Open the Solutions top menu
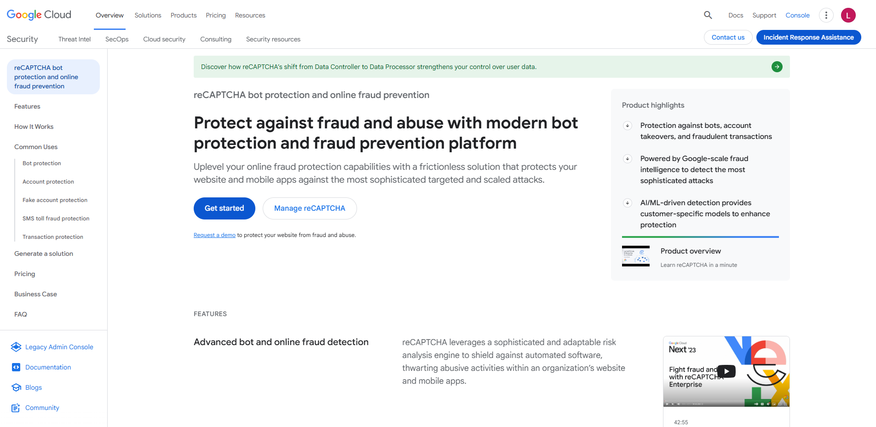 click(x=148, y=15)
